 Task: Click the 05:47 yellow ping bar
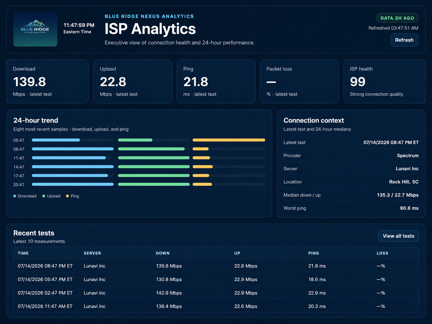pos(229,140)
